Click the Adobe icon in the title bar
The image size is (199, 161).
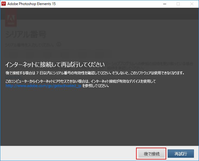[x=3, y=4]
